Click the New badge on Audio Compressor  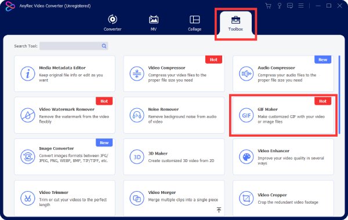[x=322, y=60]
